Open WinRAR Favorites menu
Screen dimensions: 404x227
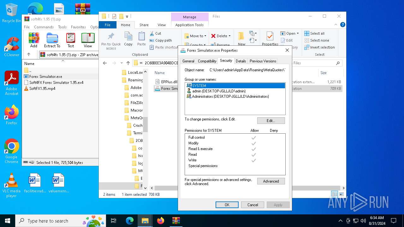click(78, 27)
